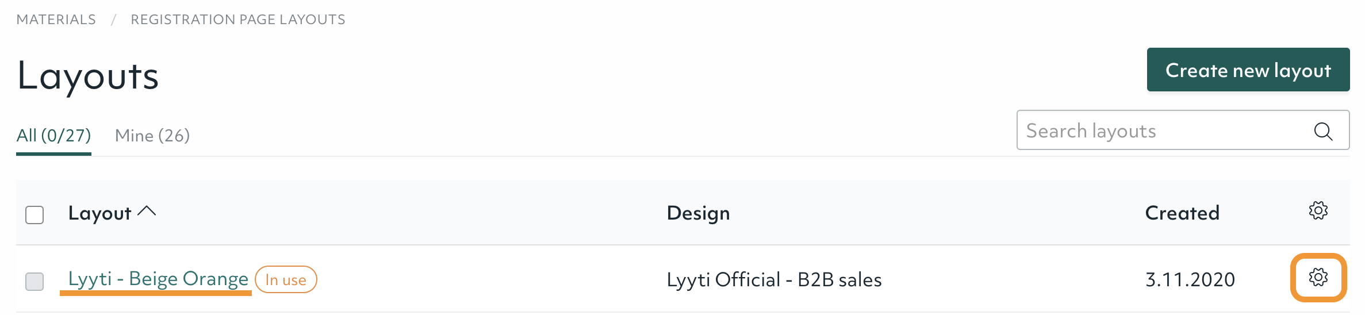Focus the Search layouts text field
Screen dimensions: 1365x315
pos(1183,130)
